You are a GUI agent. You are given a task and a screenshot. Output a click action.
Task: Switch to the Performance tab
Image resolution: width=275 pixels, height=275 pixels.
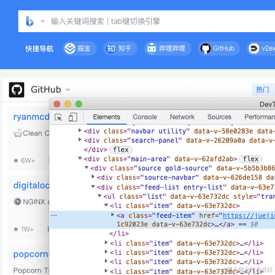(260, 117)
